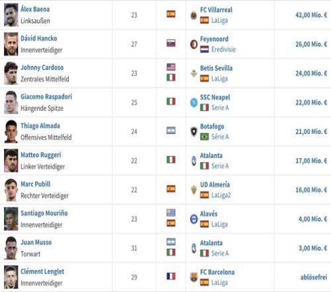
Task: Open Álex Baena's player profile link
Action: [35, 9]
